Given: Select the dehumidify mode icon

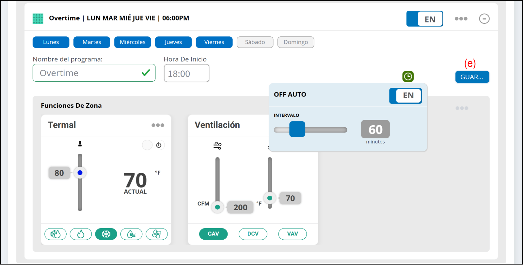Looking at the screenshot, I should [131, 234].
